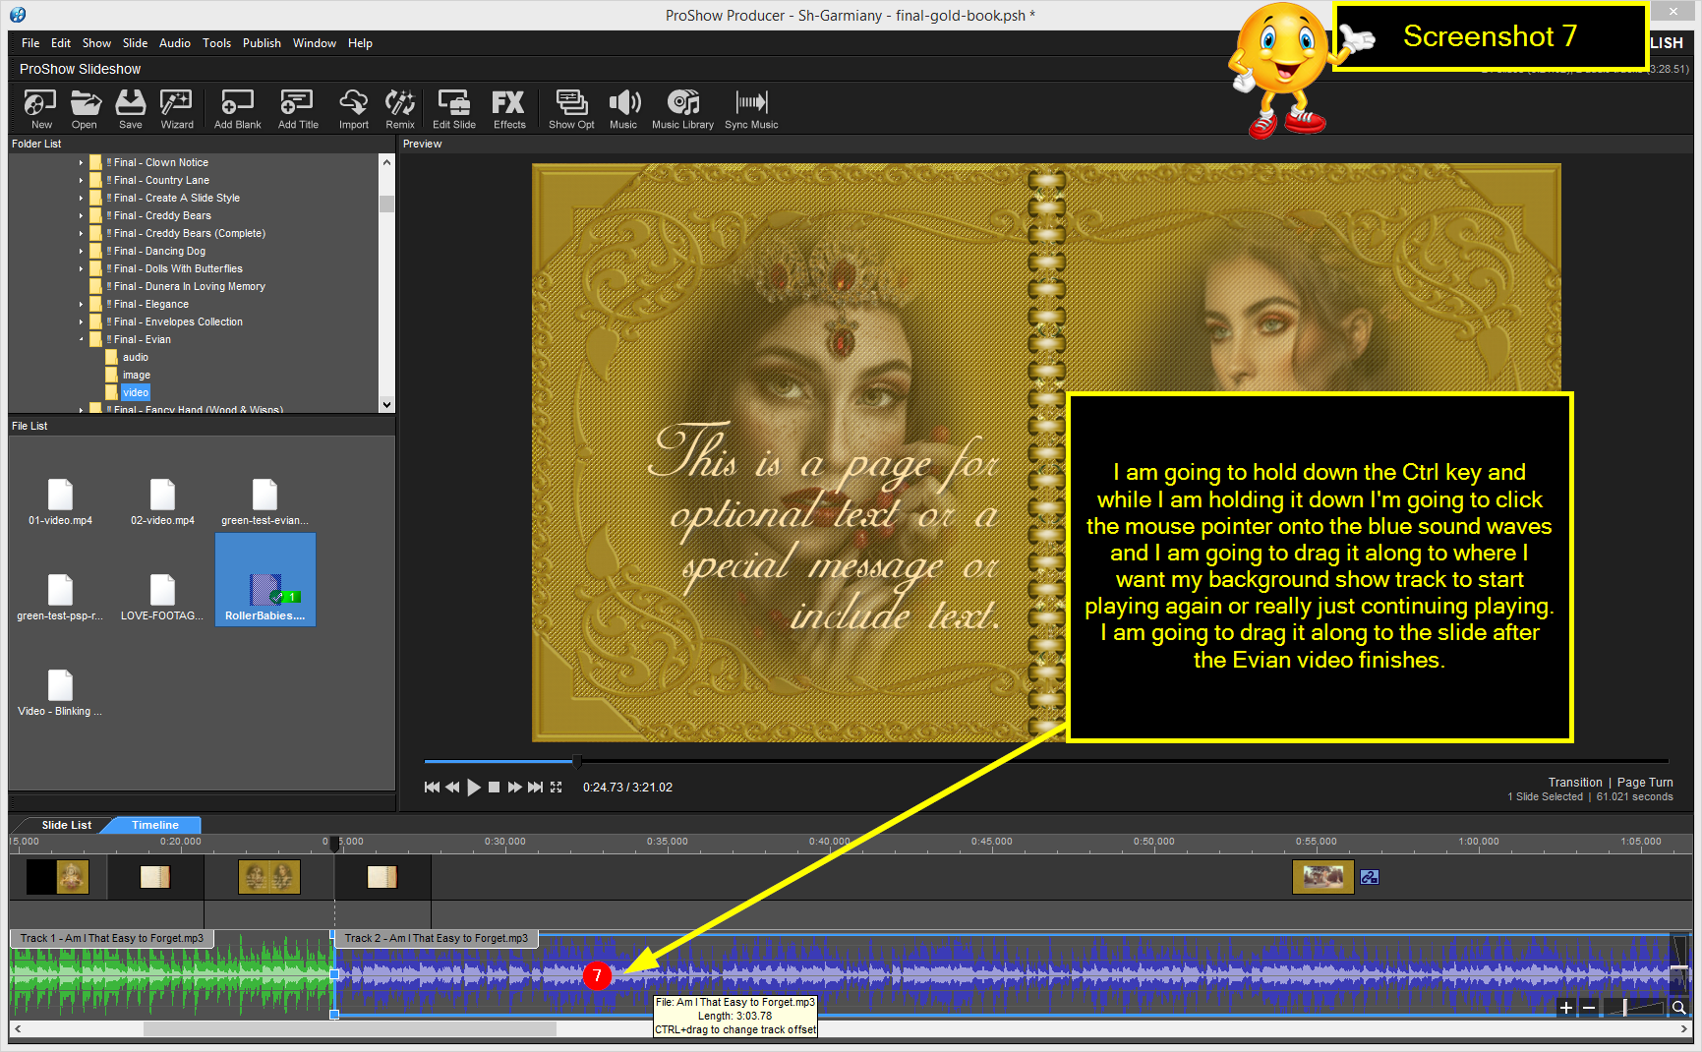Select the green-test-evian file
Image resolution: width=1702 pixels, height=1052 pixels.
click(264, 501)
